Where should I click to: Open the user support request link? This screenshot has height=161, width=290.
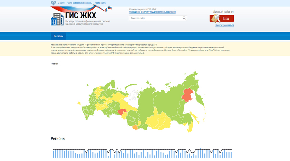coord(152,12)
